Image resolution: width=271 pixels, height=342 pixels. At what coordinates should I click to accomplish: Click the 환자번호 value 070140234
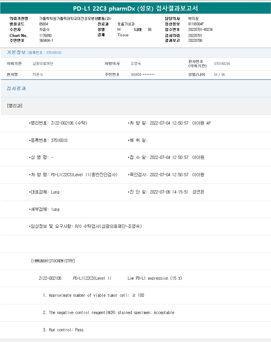pyautogui.click(x=222, y=64)
